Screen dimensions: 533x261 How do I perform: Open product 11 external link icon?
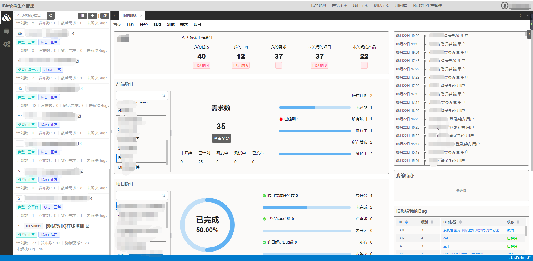[x=80, y=144]
